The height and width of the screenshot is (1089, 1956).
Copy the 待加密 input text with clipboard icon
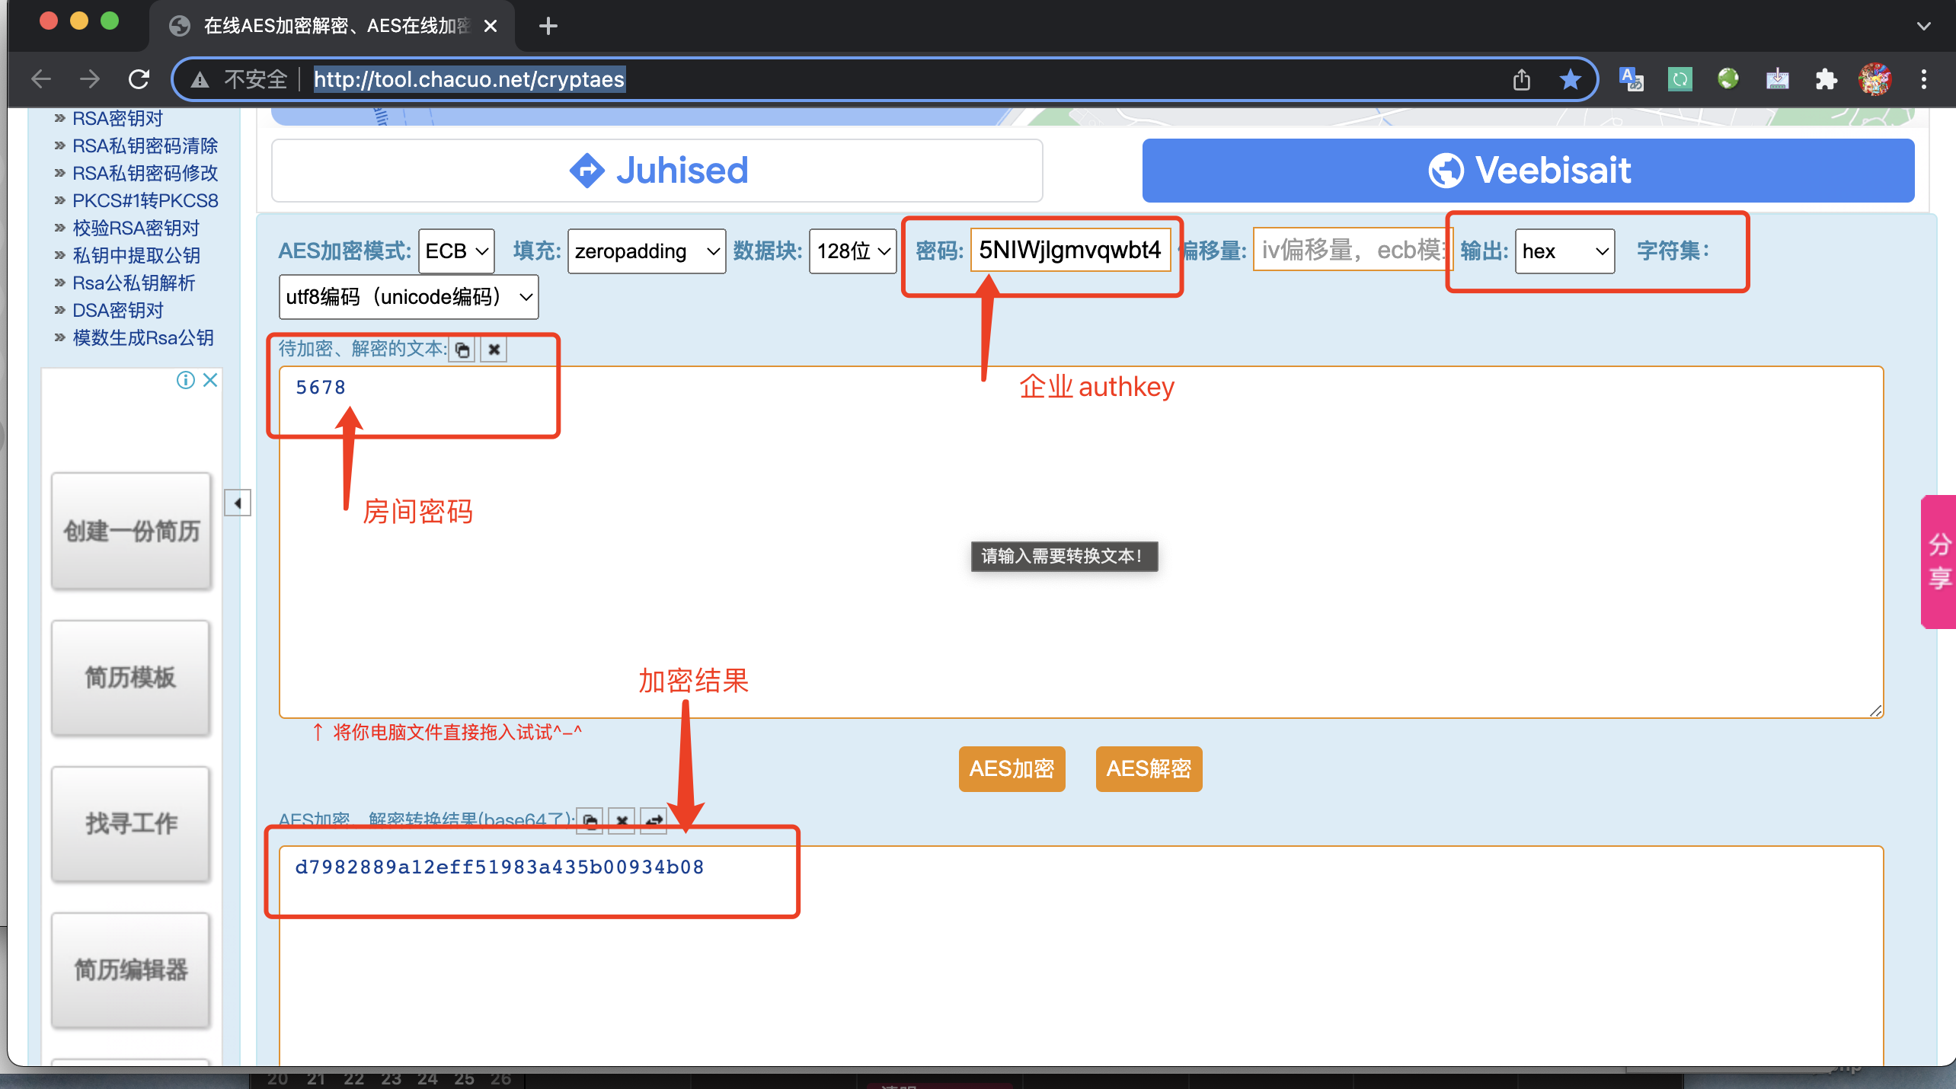[462, 350]
